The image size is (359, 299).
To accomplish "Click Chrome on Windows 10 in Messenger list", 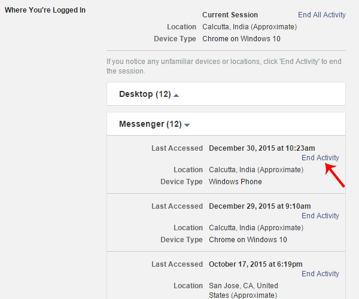I will 248,240.
